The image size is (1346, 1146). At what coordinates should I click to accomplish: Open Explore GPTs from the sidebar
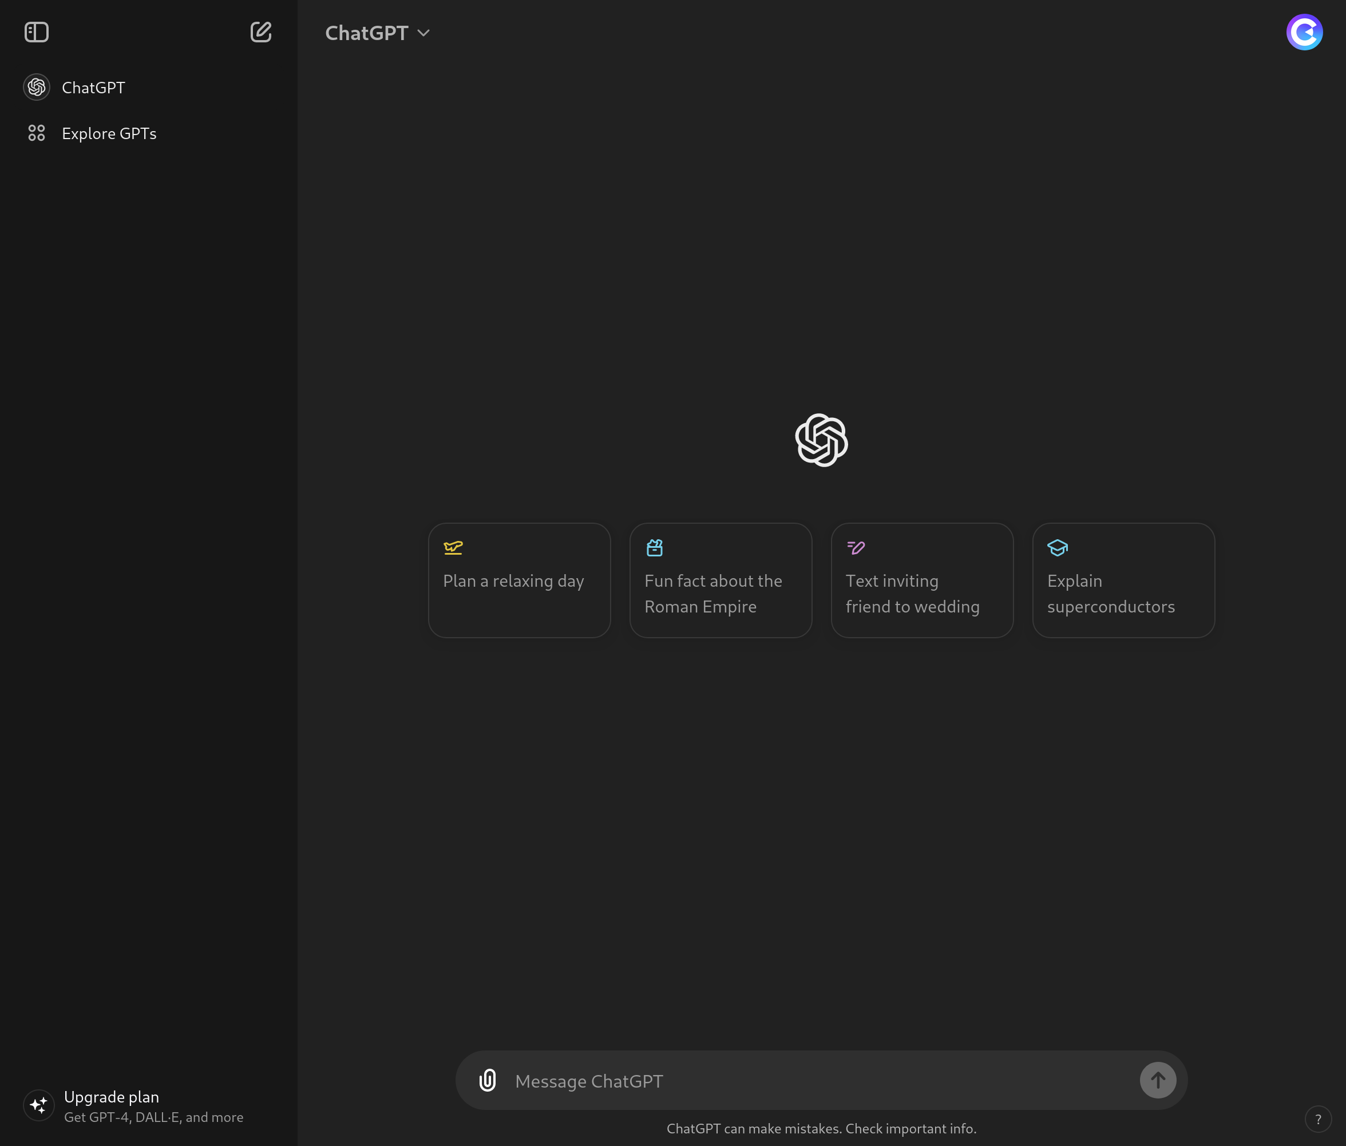point(109,133)
